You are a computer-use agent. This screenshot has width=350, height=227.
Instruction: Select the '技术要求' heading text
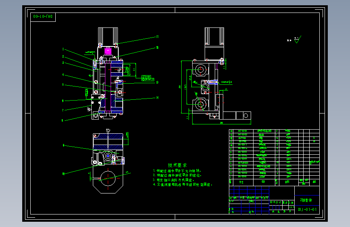(x=177, y=165)
